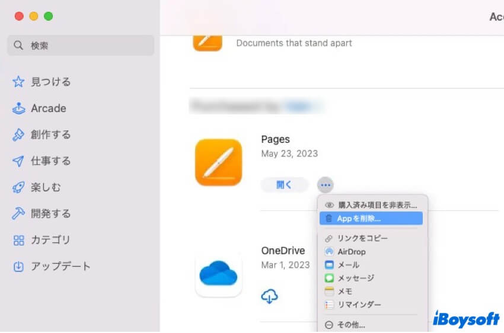Click the AirDrop icon in menu
504x333 pixels.
[x=329, y=251]
